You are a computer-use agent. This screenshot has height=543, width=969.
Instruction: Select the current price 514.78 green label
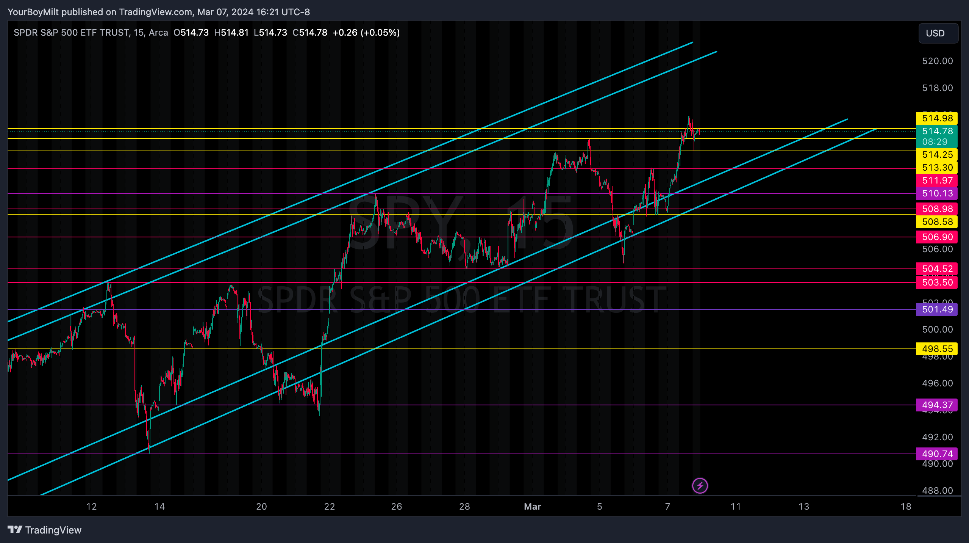tap(936, 132)
